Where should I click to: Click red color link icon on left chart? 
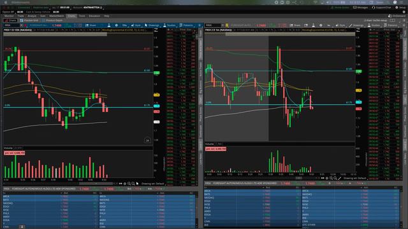tap(25, 25)
